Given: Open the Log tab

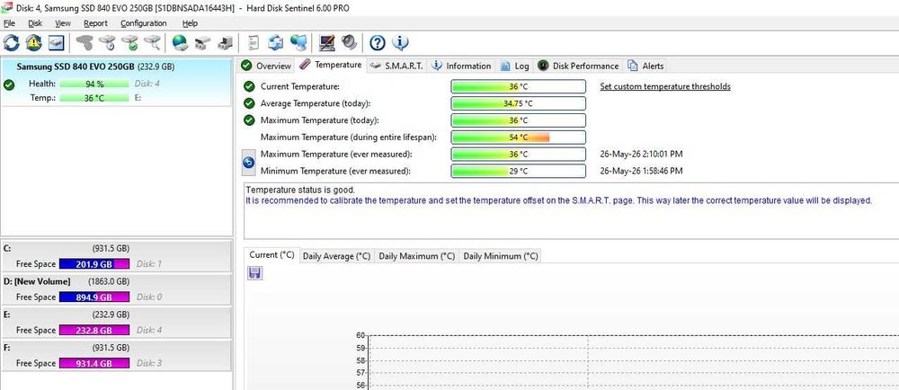Looking at the screenshot, I should tap(514, 66).
